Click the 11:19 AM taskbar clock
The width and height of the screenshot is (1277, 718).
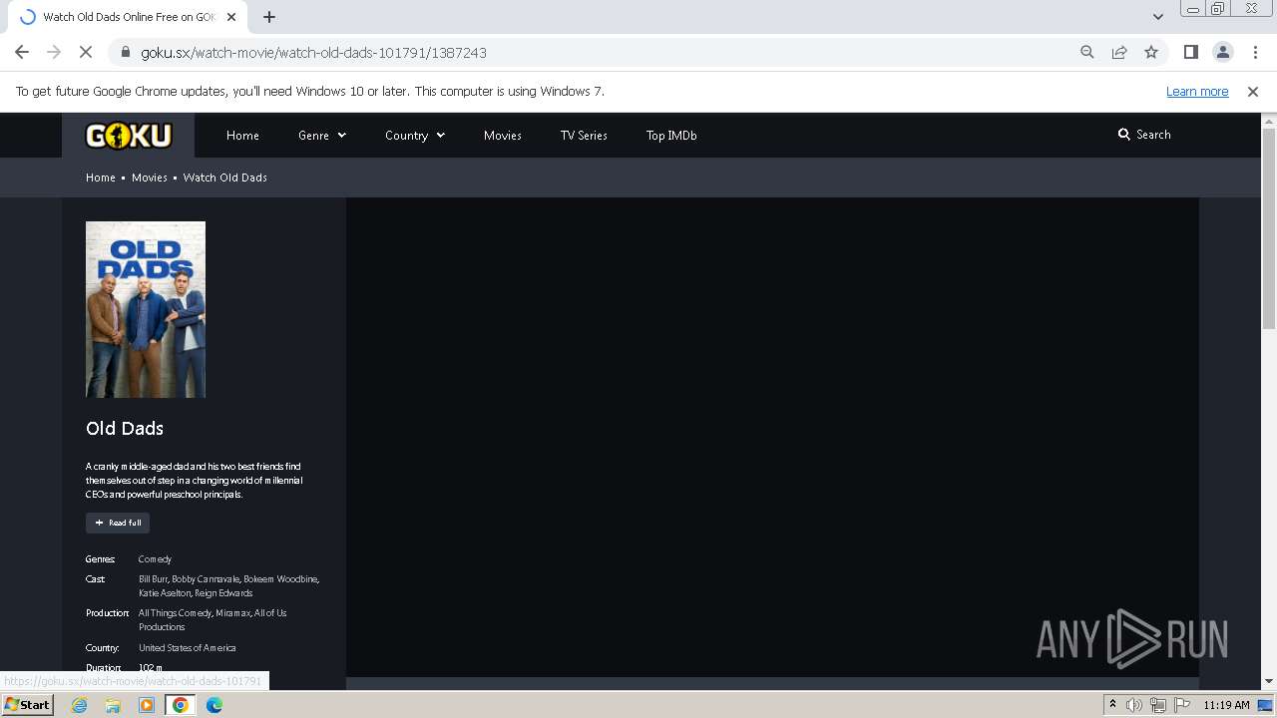1226,705
